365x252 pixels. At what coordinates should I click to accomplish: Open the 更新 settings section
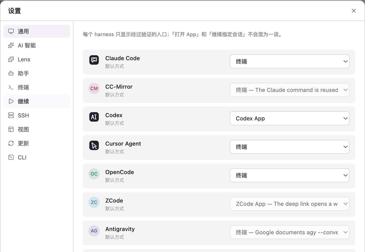pos(37,143)
